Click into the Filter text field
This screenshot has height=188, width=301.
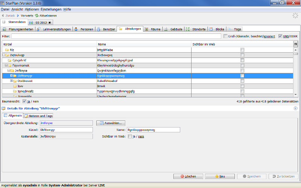pyautogui.click(x=116, y=36)
